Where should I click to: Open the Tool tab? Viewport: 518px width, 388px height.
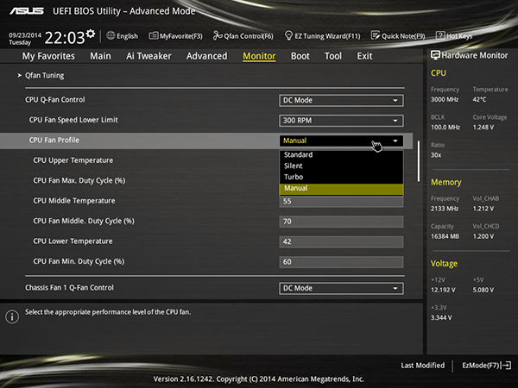coord(333,56)
